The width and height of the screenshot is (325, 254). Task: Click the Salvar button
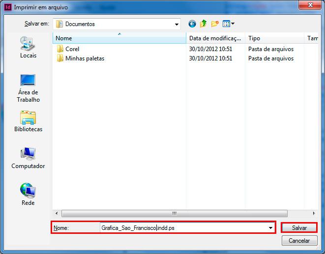pos(299,227)
